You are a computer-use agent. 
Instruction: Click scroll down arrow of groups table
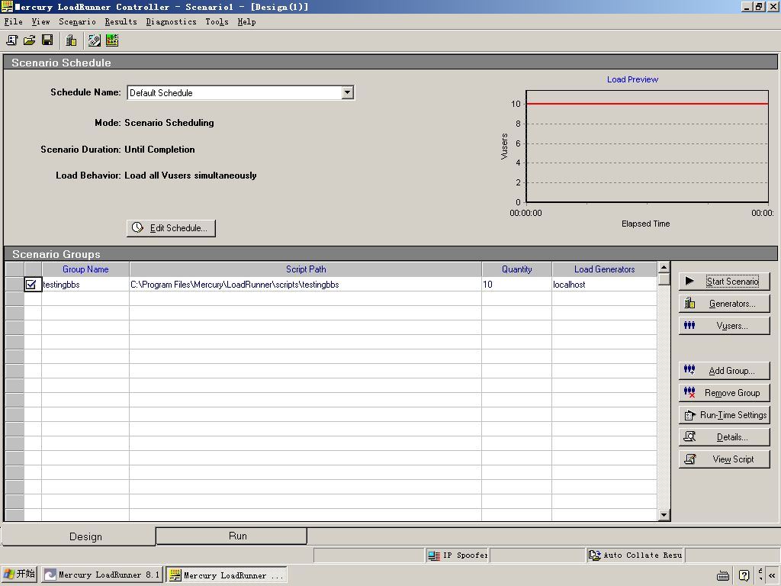click(664, 515)
